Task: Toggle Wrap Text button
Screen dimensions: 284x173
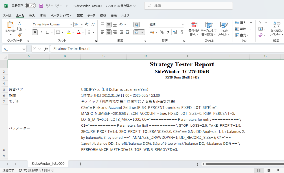Action: coord(136,24)
